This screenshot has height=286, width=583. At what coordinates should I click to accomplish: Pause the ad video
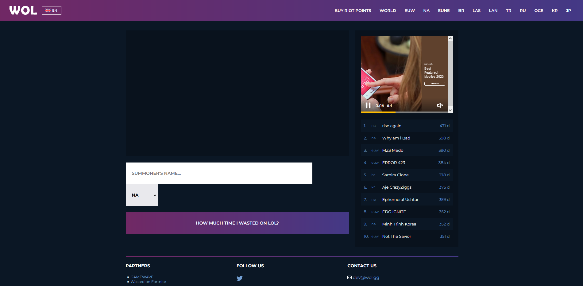368,105
